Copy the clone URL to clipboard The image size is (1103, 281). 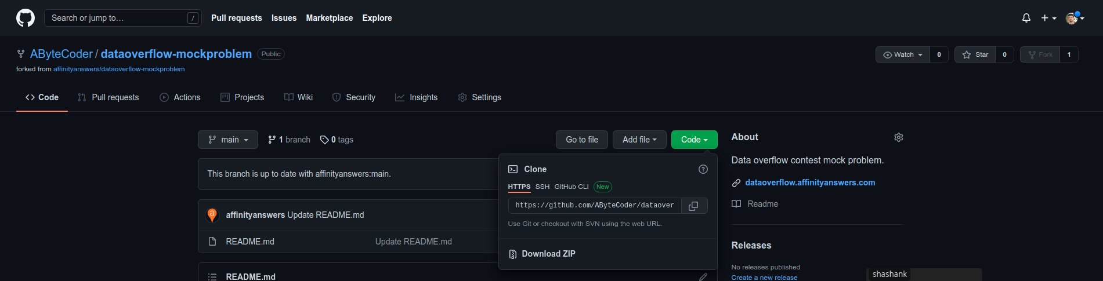pos(693,206)
